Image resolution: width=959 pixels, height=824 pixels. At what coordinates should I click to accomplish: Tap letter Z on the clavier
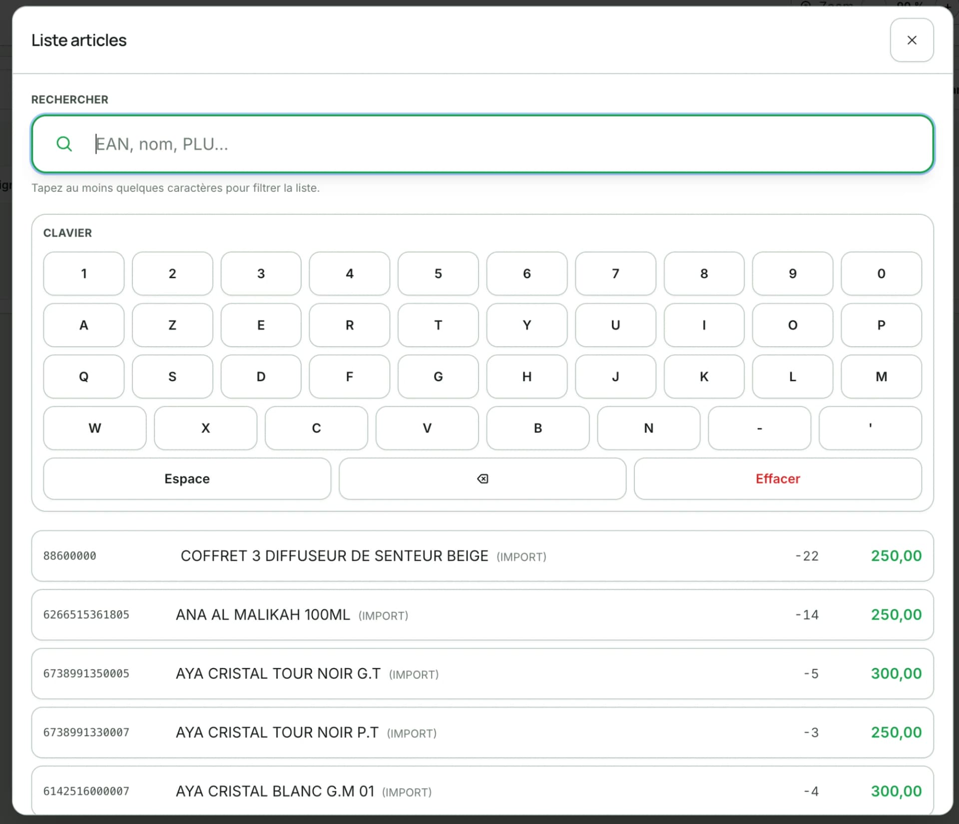click(172, 325)
